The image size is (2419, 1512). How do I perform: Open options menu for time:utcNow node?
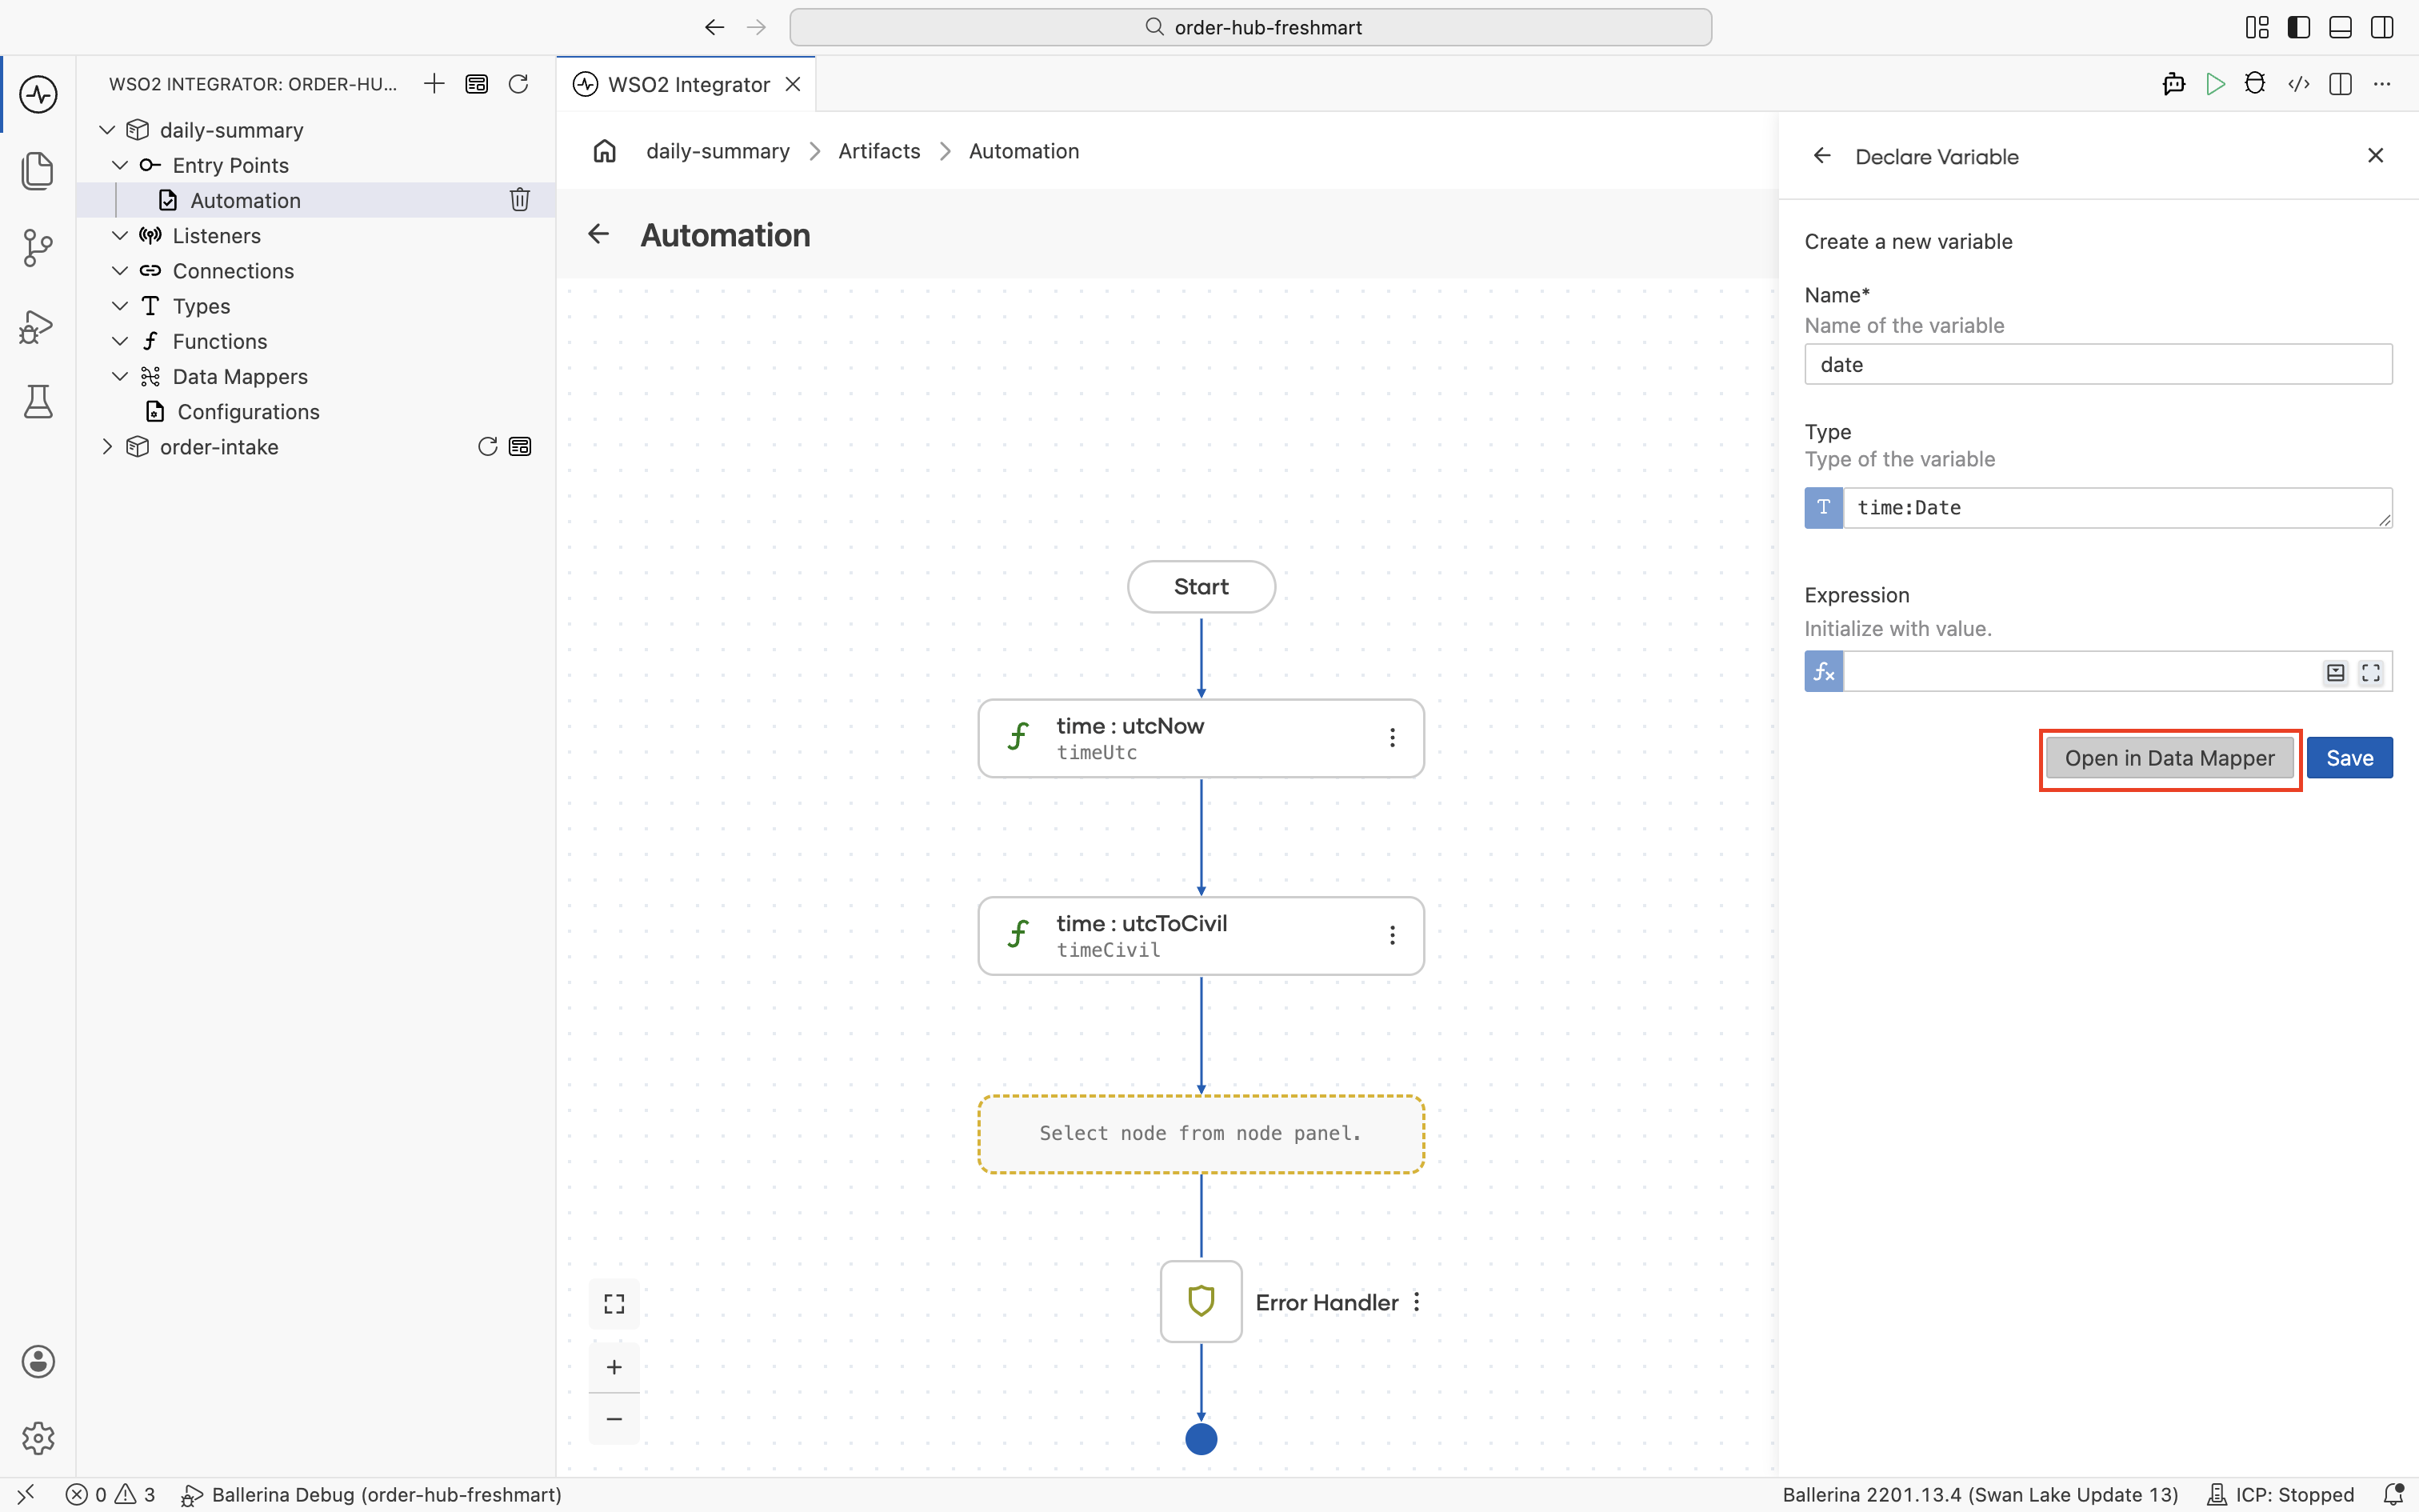[1393, 738]
